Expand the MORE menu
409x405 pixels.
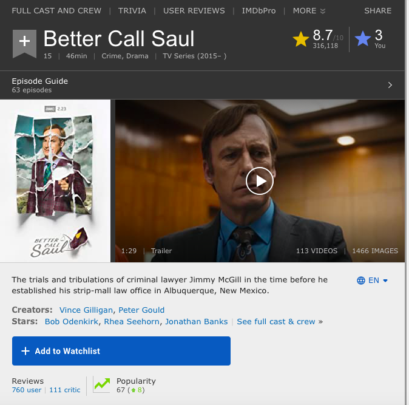[x=309, y=11]
